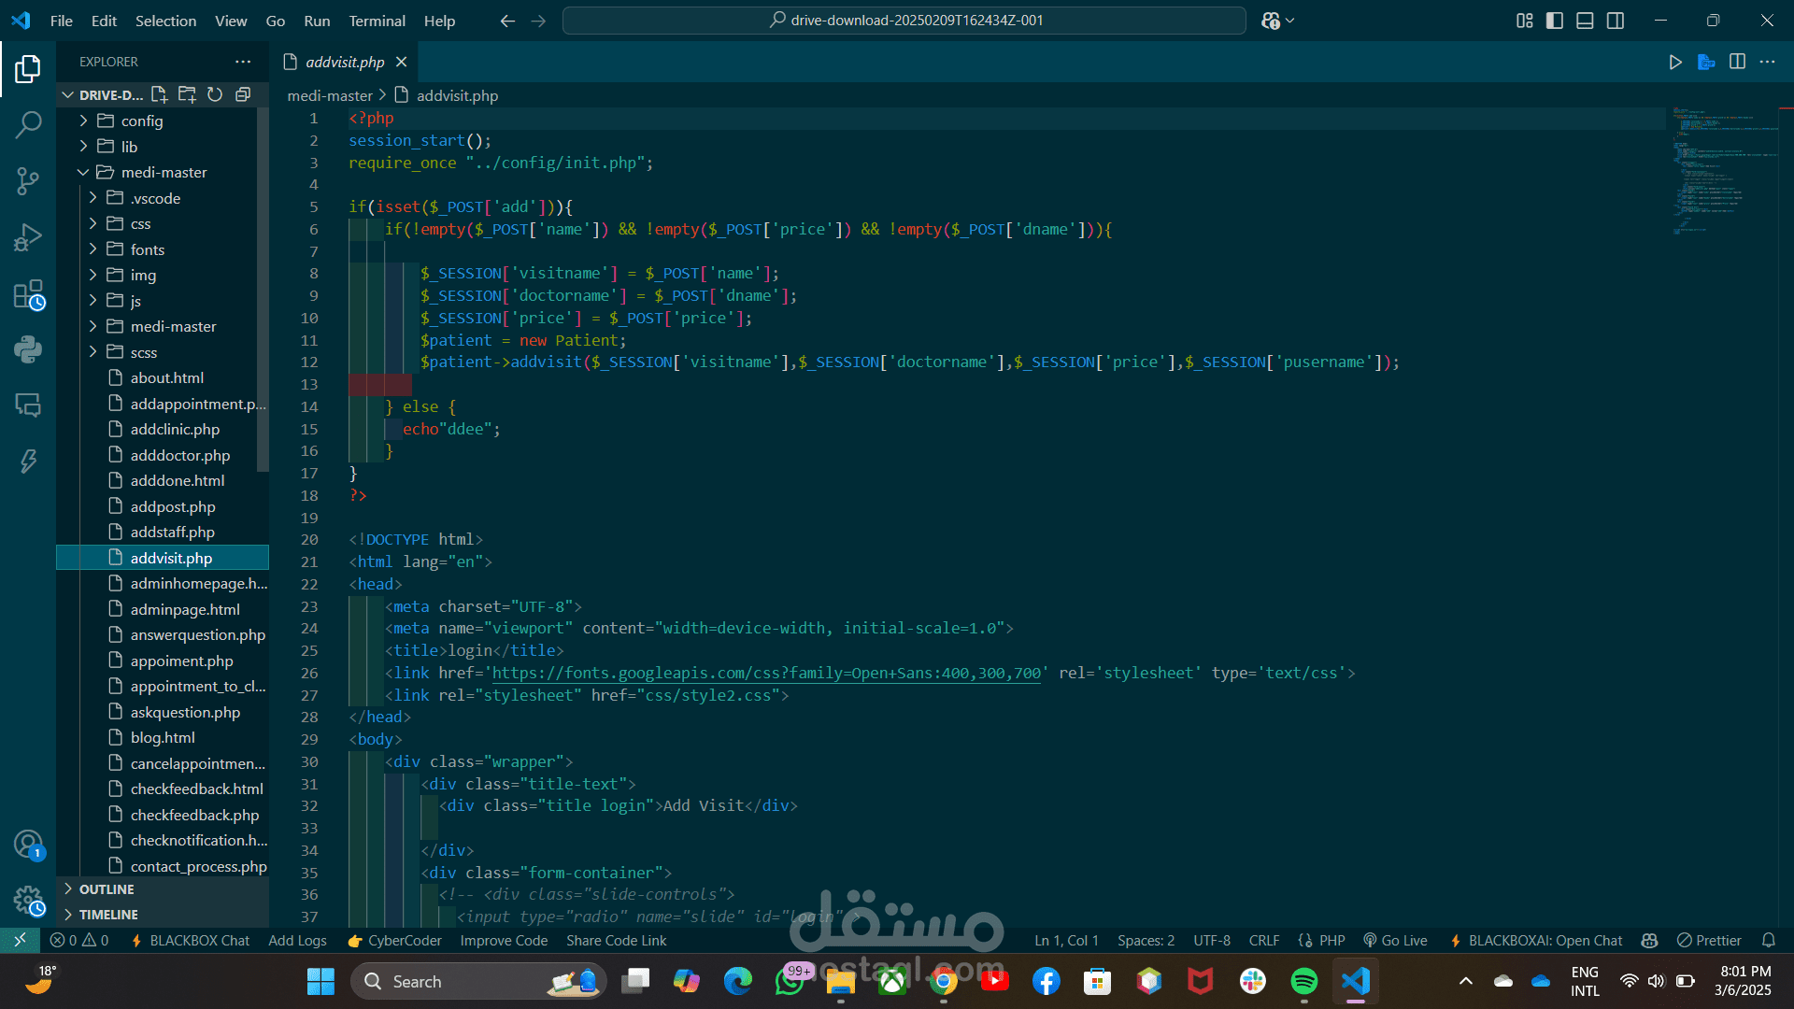Run the PHP file with play icon
The height and width of the screenshot is (1009, 1794).
pos(1674,62)
